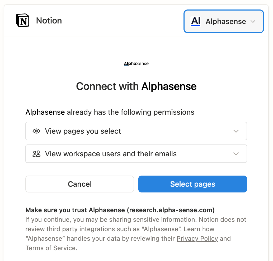Expand the View pages you select chevron

tap(236, 131)
